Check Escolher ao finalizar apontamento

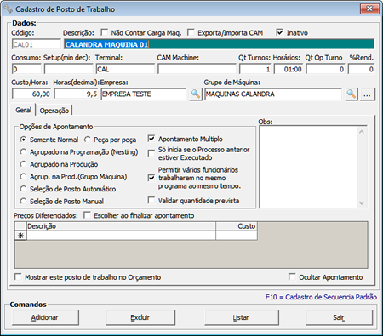click(88, 215)
